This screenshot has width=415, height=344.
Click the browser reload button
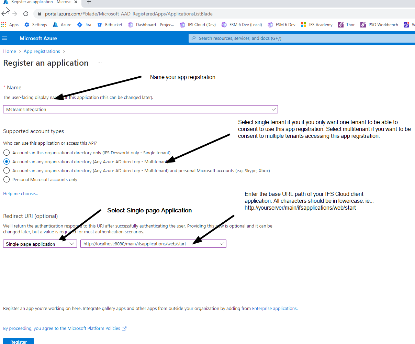coord(25,14)
